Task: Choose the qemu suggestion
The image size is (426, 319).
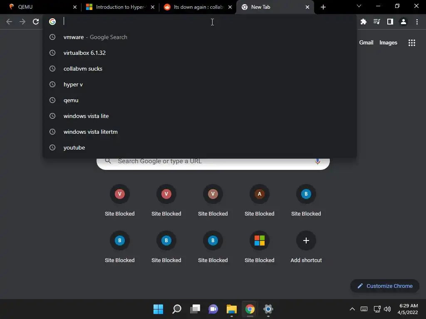Action: click(x=200, y=100)
